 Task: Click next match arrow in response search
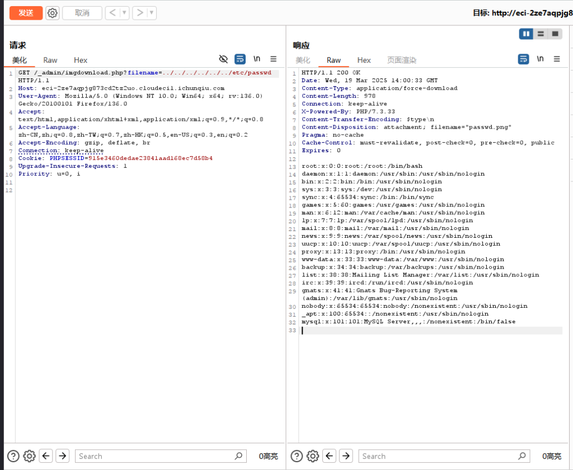346,456
